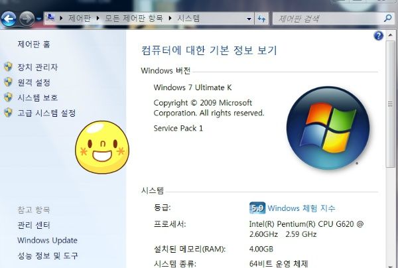Screen dimensions: 398x268
Task: Click the shield icon beside 원격 설정
Action: coord(8,82)
